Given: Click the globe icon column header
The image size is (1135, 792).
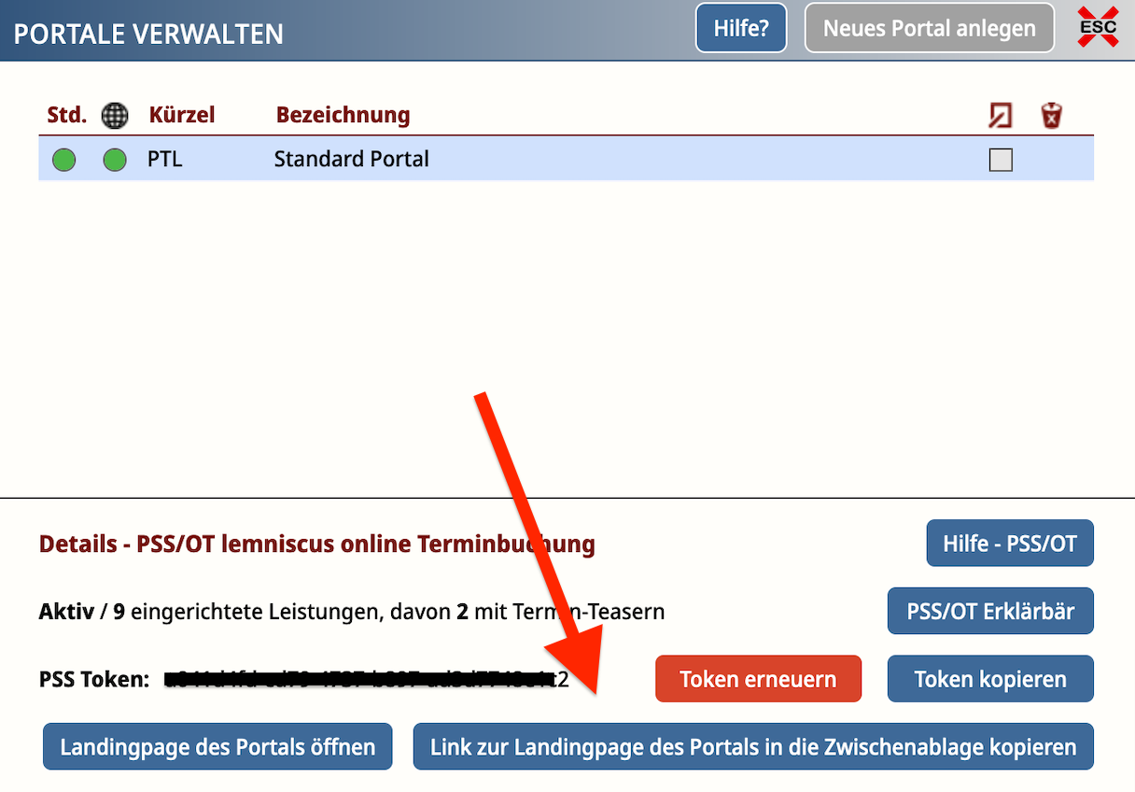Looking at the screenshot, I should (x=114, y=116).
